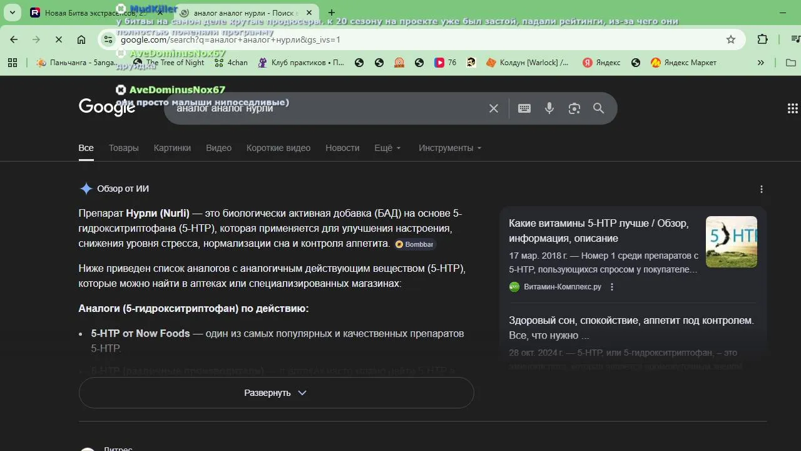The image size is (801, 451).
Task: Click the Препарат Нурли (Nurli) text
Action: pos(134,213)
